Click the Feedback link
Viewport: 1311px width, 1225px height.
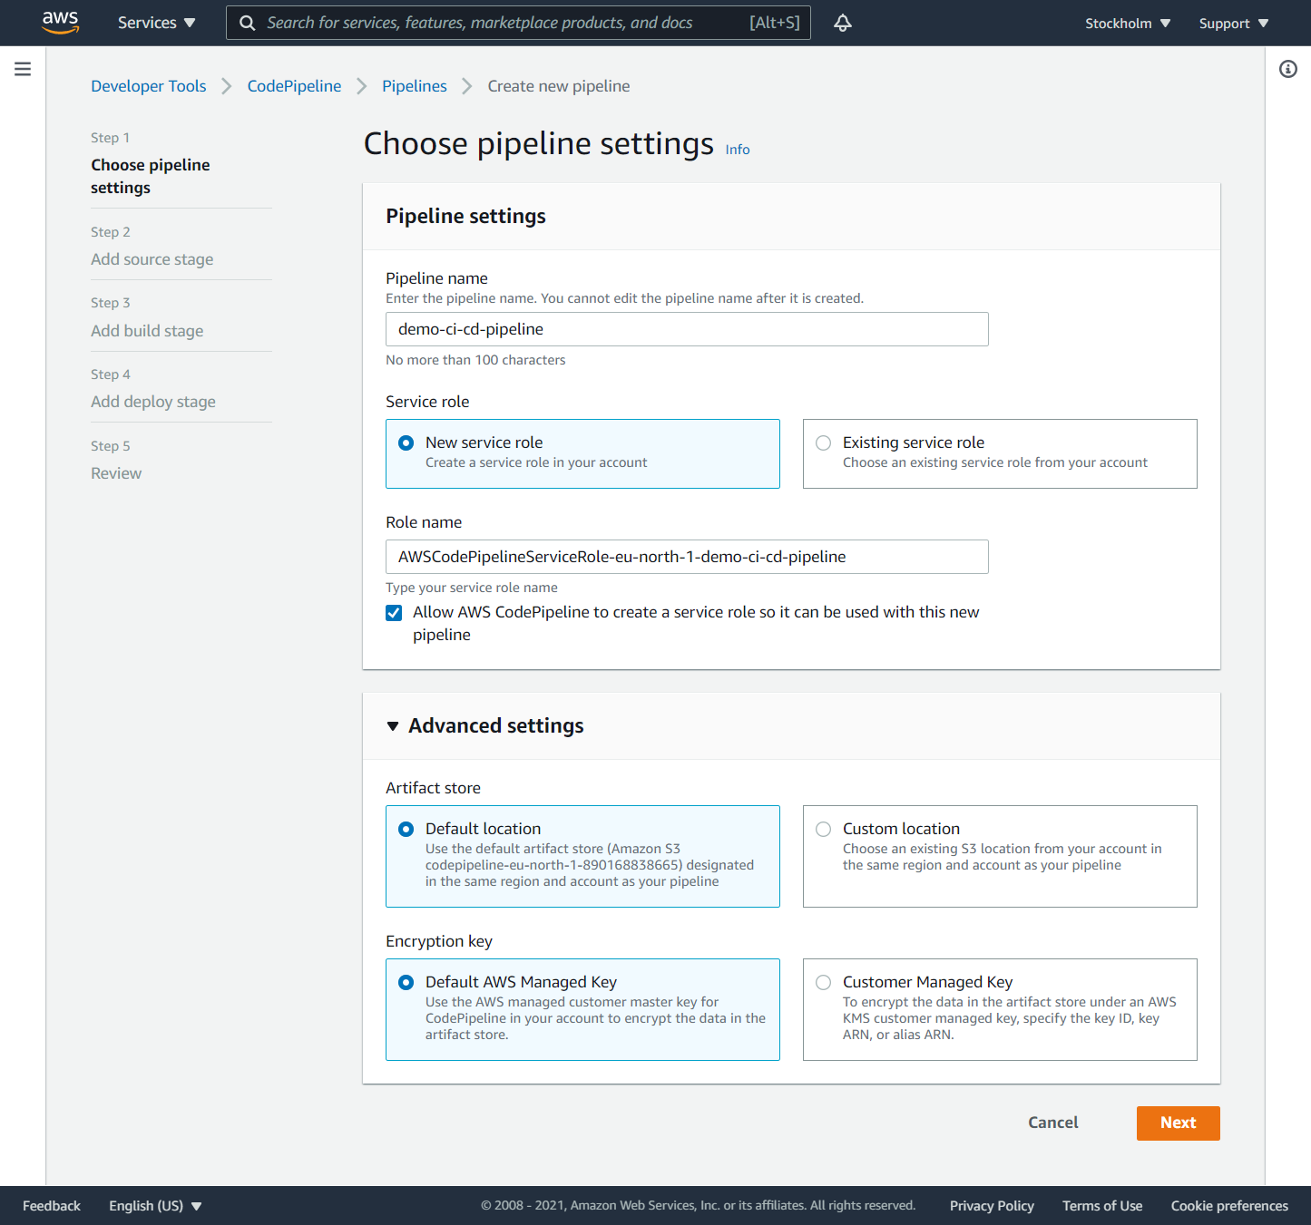(x=52, y=1206)
